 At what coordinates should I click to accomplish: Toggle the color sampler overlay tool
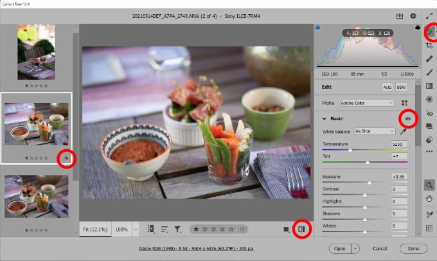click(x=429, y=214)
